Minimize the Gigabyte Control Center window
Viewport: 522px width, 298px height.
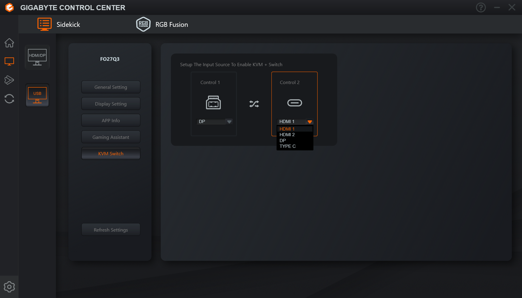[x=497, y=7]
